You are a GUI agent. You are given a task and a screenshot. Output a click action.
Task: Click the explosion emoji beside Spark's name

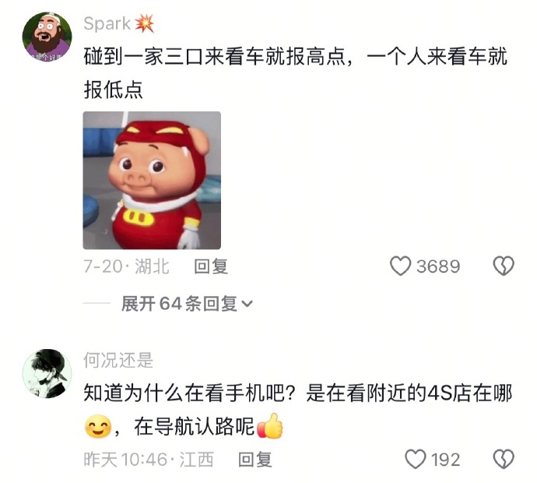pyautogui.click(x=144, y=24)
